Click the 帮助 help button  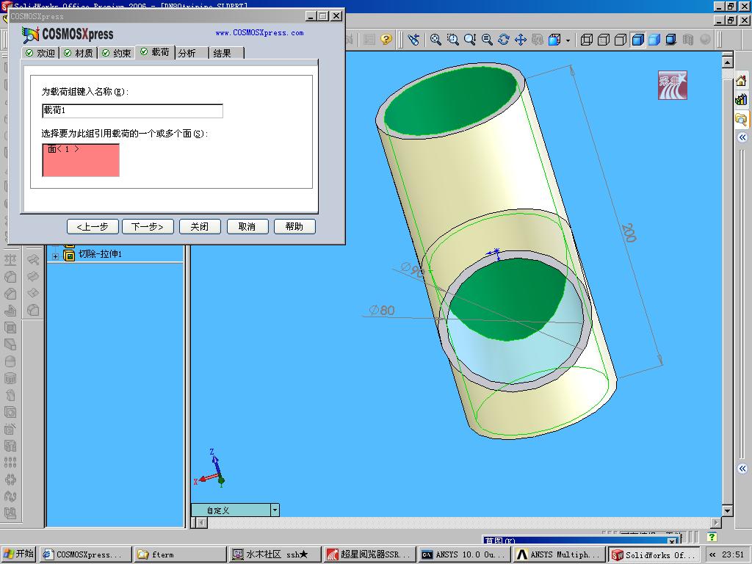[294, 226]
